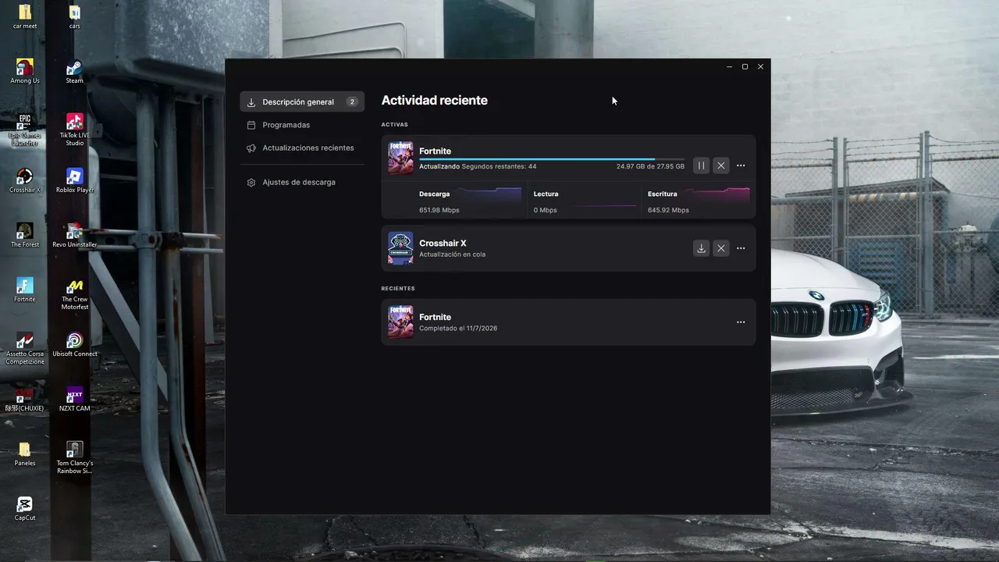
Task: Click the "Segundos restantes: 44" status text
Action: coord(499,166)
